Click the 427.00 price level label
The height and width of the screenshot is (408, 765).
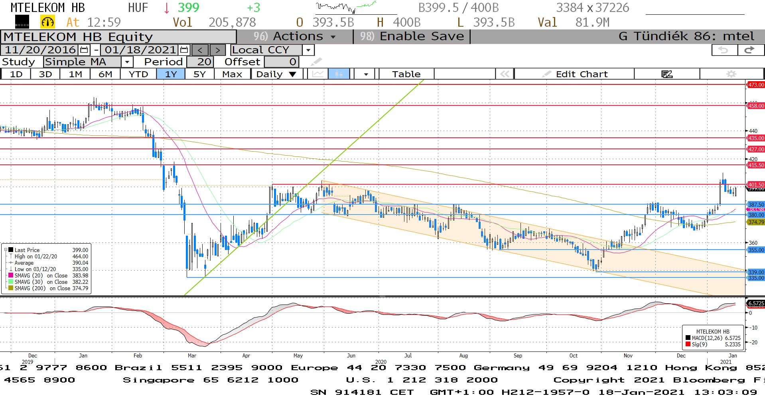tap(755, 149)
